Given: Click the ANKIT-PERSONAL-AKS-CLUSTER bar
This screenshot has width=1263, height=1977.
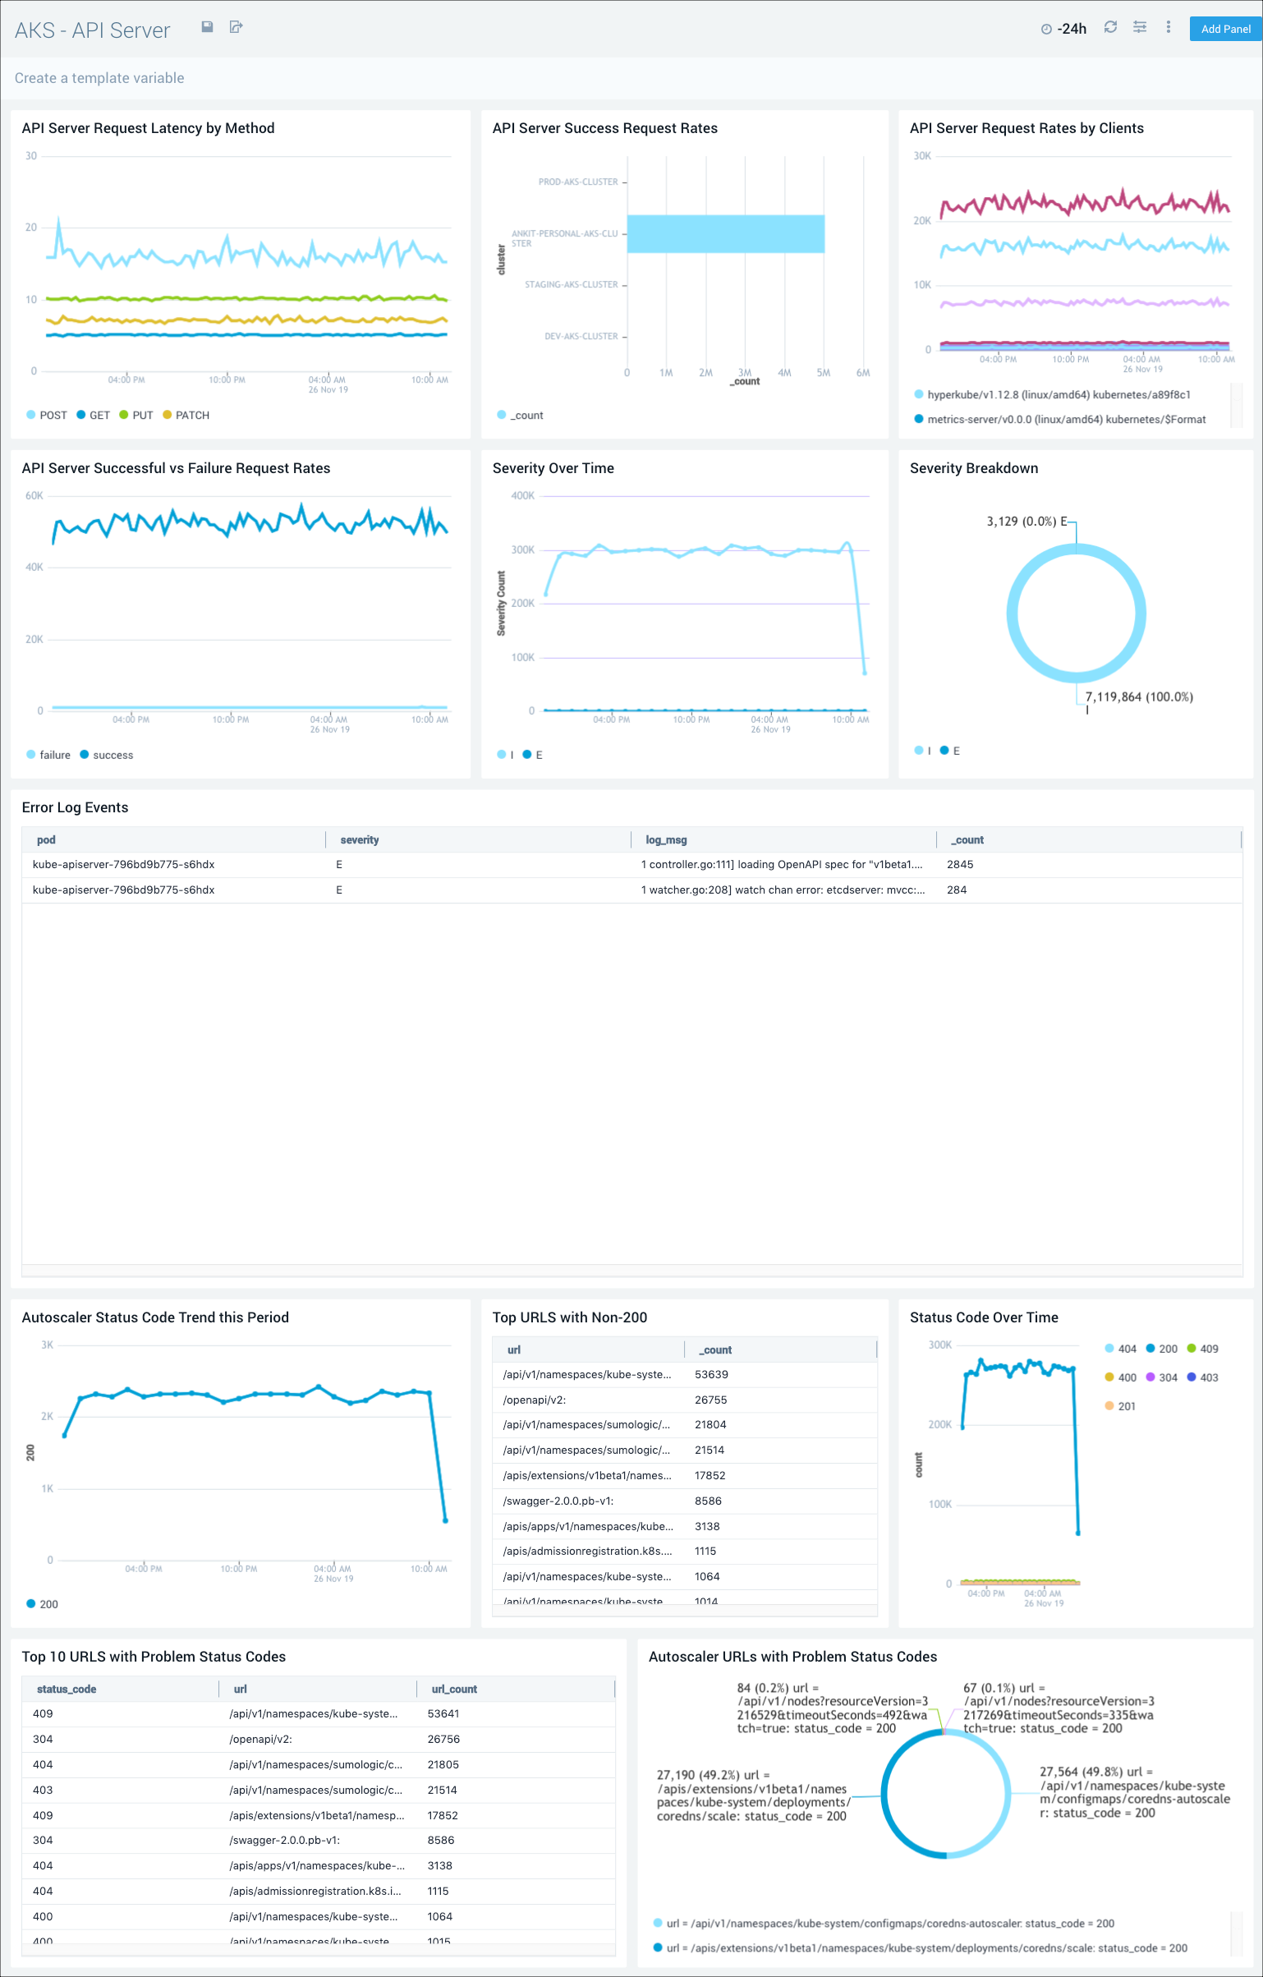Looking at the screenshot, I should 726,233.
